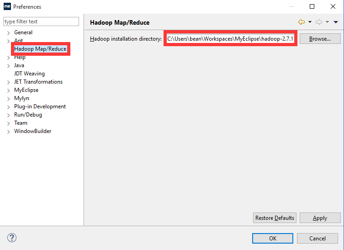The height and width of the screenshot is (250, 344).
Task: Click the forward navigation arrow icon
Action: 319,22
